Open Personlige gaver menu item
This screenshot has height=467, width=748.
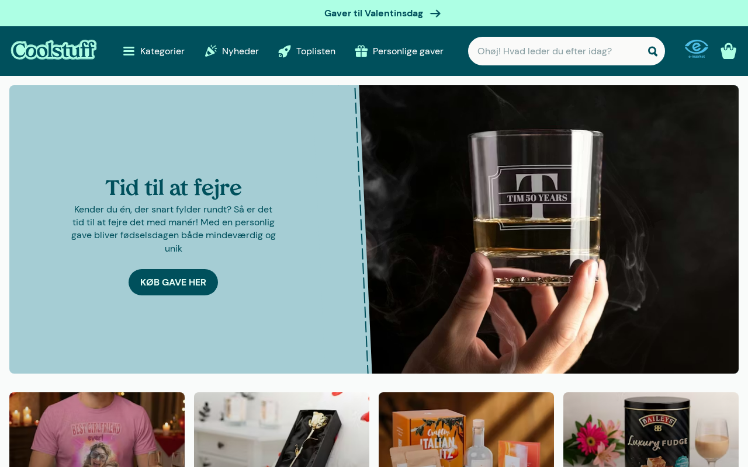[399, 51]
